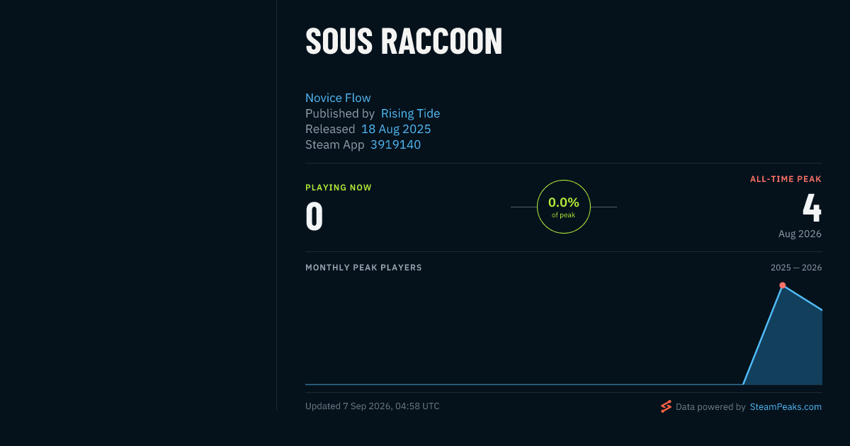Open the Rising Tide publisher link
The height and width of the screenshot is (446, 850).
[x=410, y=113]
